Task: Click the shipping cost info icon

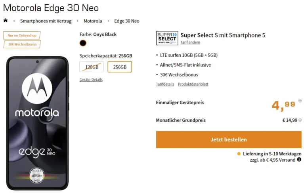Action: (299, 160)
